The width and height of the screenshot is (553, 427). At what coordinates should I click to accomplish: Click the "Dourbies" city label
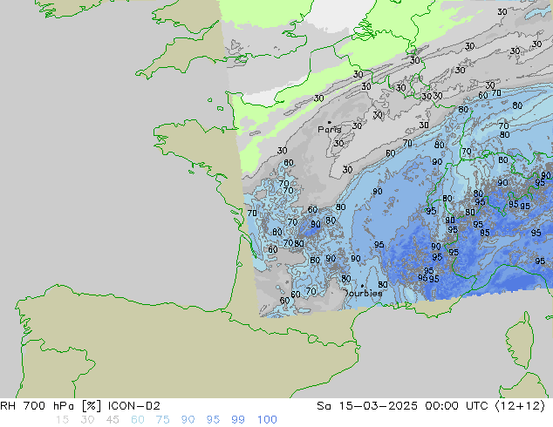pyautogui.click(x=363, y=293)
